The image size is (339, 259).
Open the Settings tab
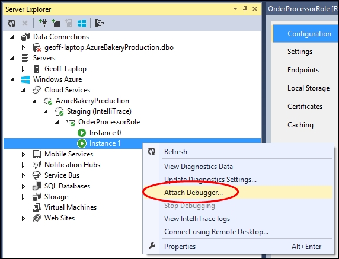300,52
